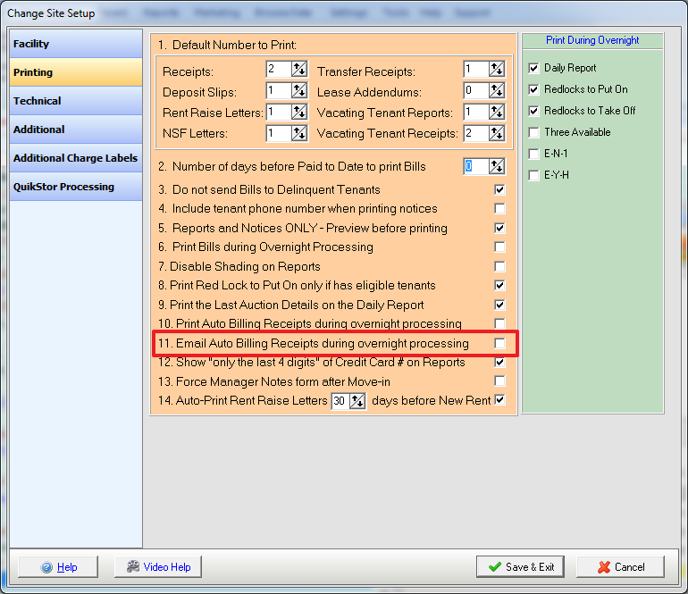Enable Force Manager Notes form after Move-in

tap(499, 381)
